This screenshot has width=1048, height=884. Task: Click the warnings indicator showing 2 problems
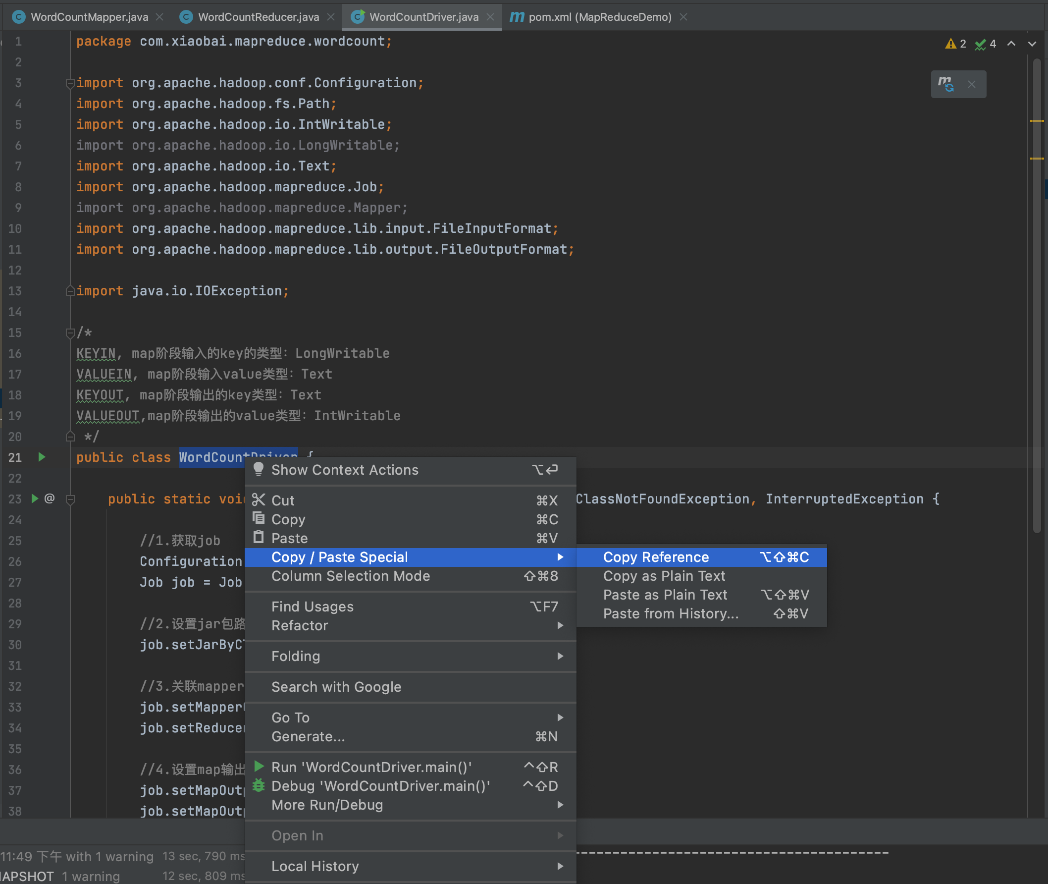(x=955, y=44)
